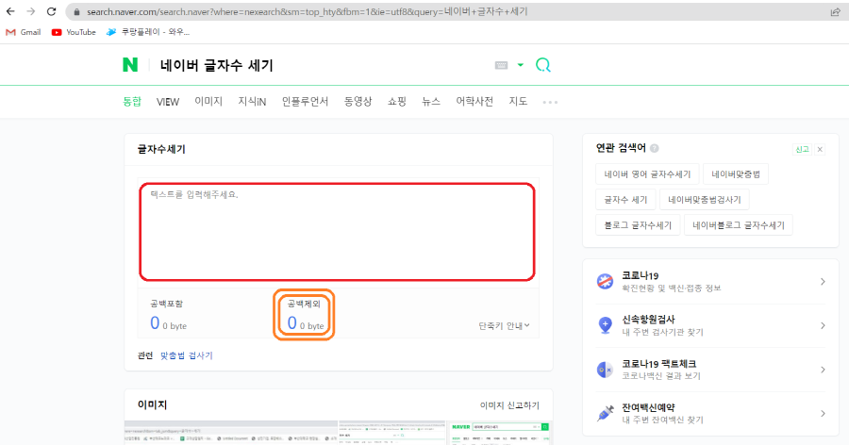
Task: Expand the 잔여백신예약 row chevron
Action: pyautogui.click(x=823, y=414)
